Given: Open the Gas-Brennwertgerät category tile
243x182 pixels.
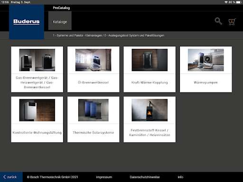Looking at the screenshot, I should point(37,69).
